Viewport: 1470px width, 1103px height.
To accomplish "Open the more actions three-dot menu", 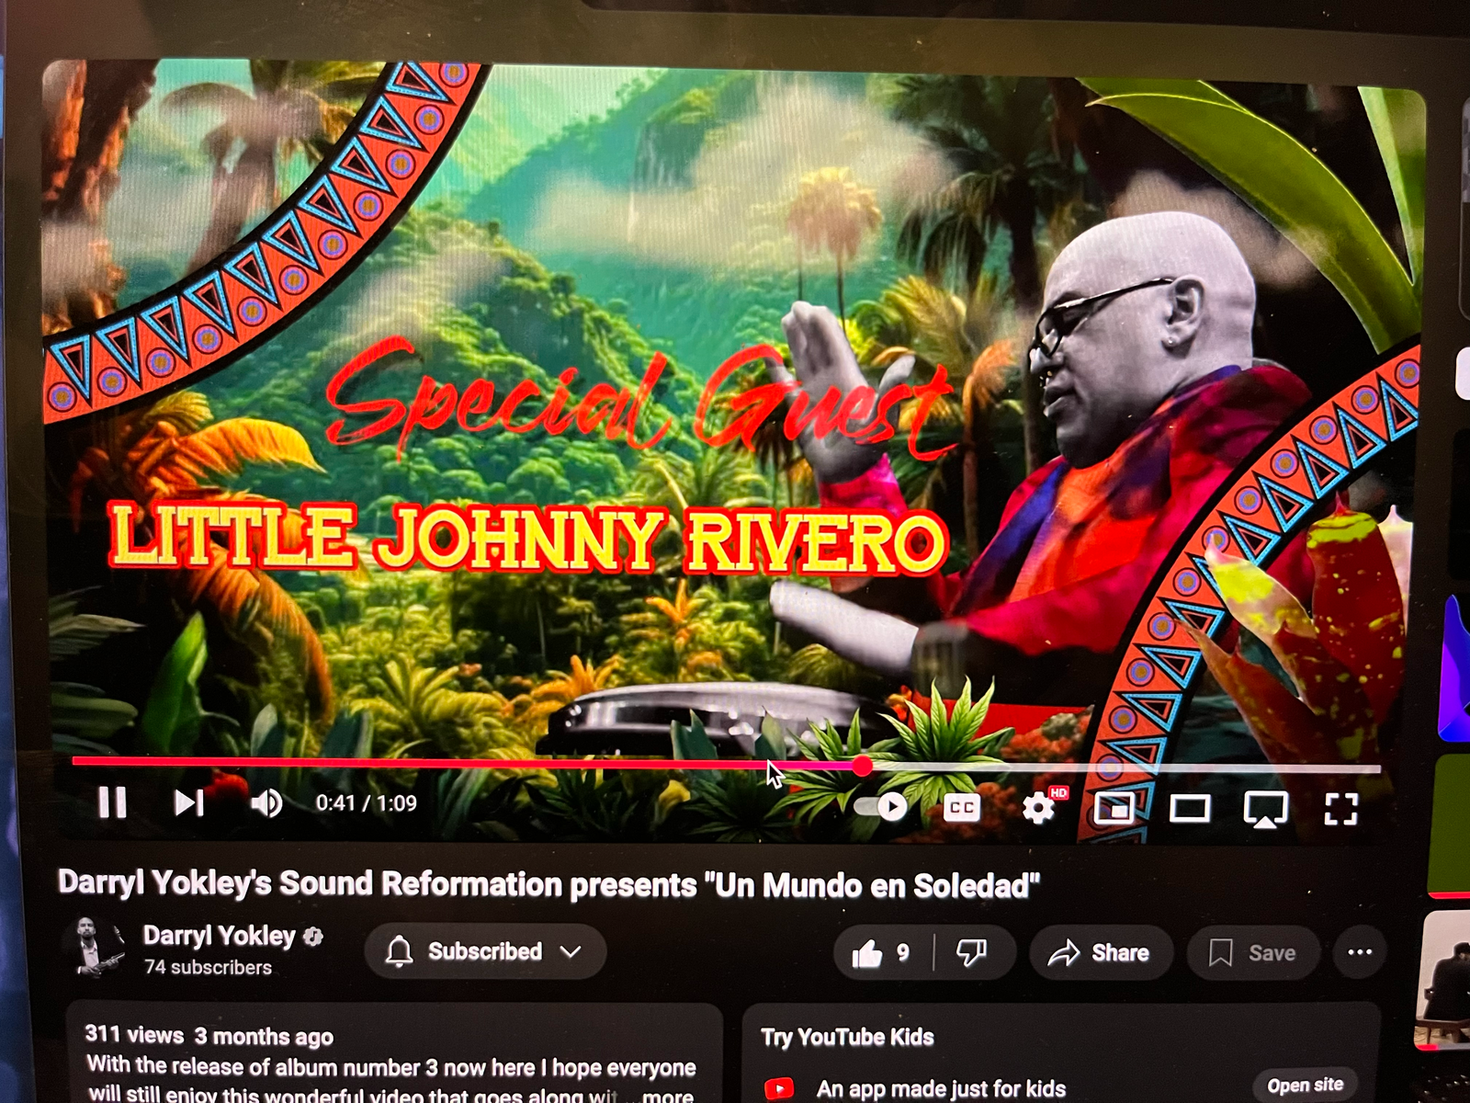I will [1359, 953].
